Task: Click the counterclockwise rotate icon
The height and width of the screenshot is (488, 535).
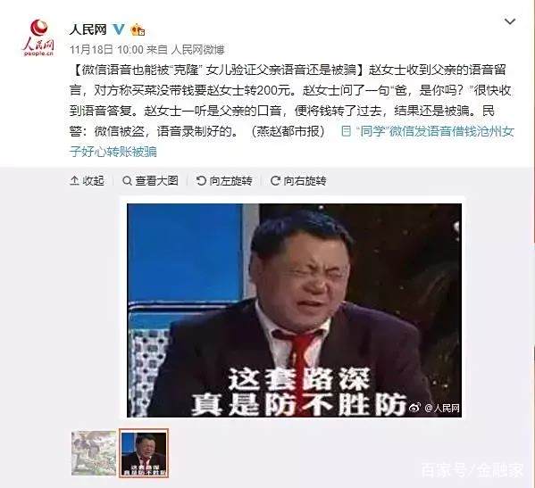Action: tap(201, 180)
